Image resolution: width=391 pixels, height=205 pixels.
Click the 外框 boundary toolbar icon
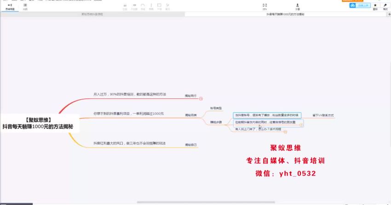coord(159,7)
